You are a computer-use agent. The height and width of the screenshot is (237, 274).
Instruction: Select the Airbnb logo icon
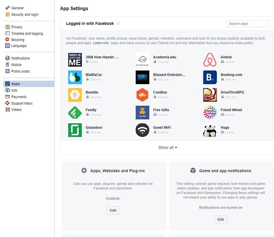click(x=210, y=60)
